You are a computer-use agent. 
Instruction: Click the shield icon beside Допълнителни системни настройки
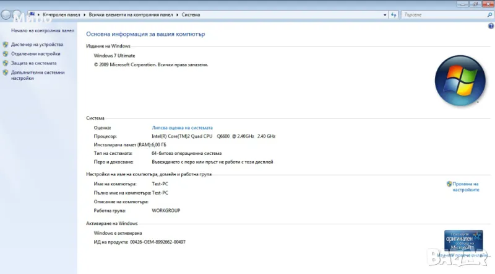[6, 73]
